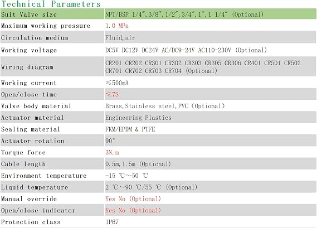The image size is (317, 228).
Task: Click the '0.5m, 1.5m (Optional)' value
Action: [x=138, y=164]
